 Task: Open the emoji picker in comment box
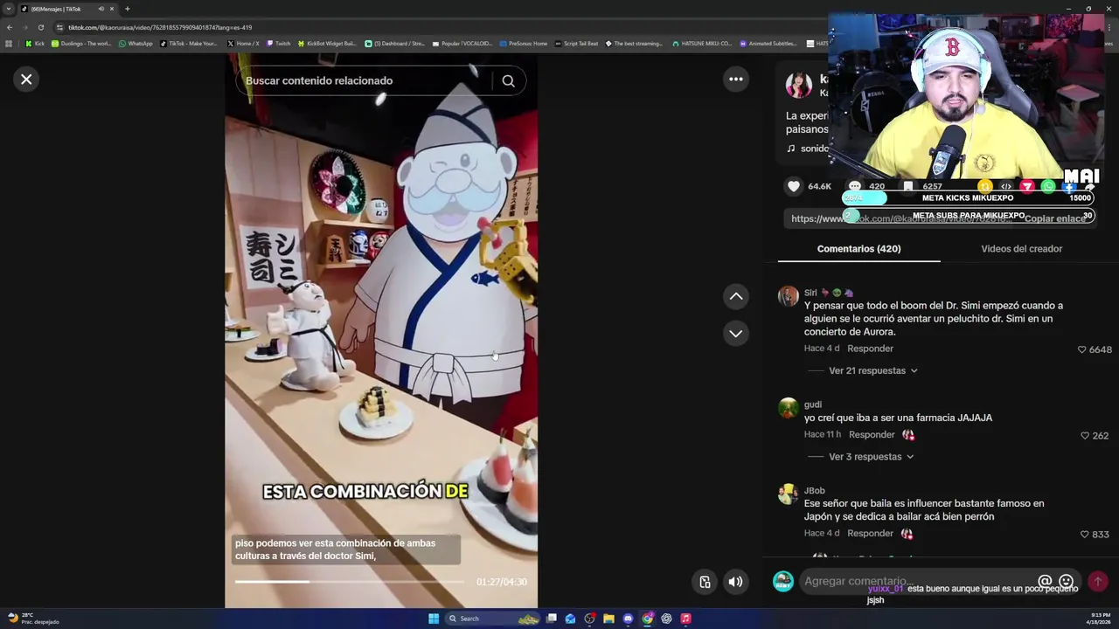tap(1066, 581)
